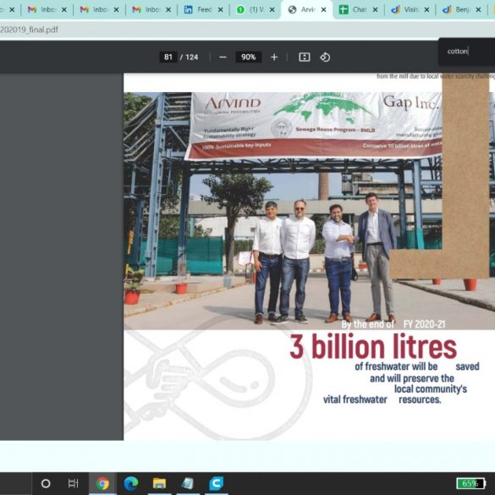
Task: Close the Visit tab
Action: pos(426,10)
